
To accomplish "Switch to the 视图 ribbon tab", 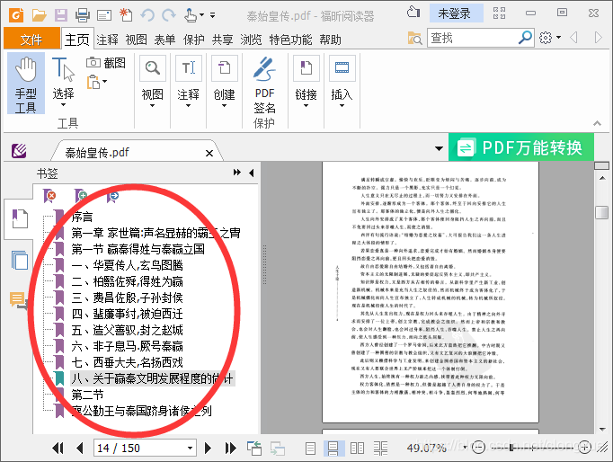I will tap(136, 40).
